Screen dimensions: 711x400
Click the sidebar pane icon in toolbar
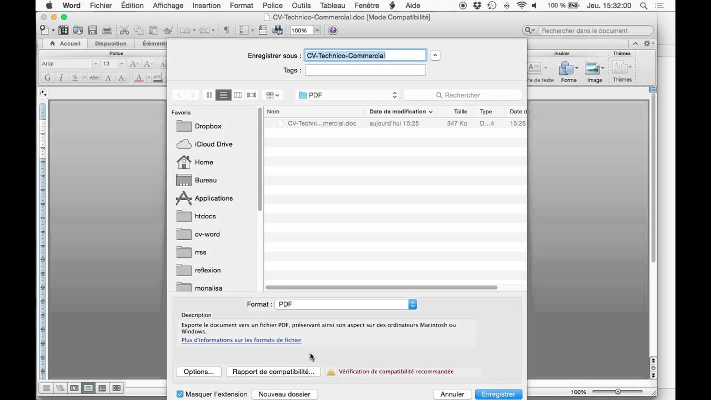(244, 30)
